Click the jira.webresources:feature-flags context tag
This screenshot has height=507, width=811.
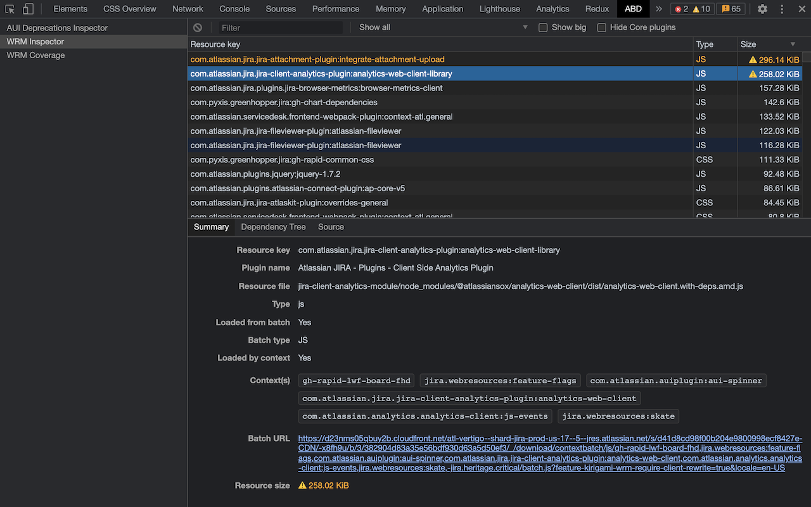tap(500, 381)
